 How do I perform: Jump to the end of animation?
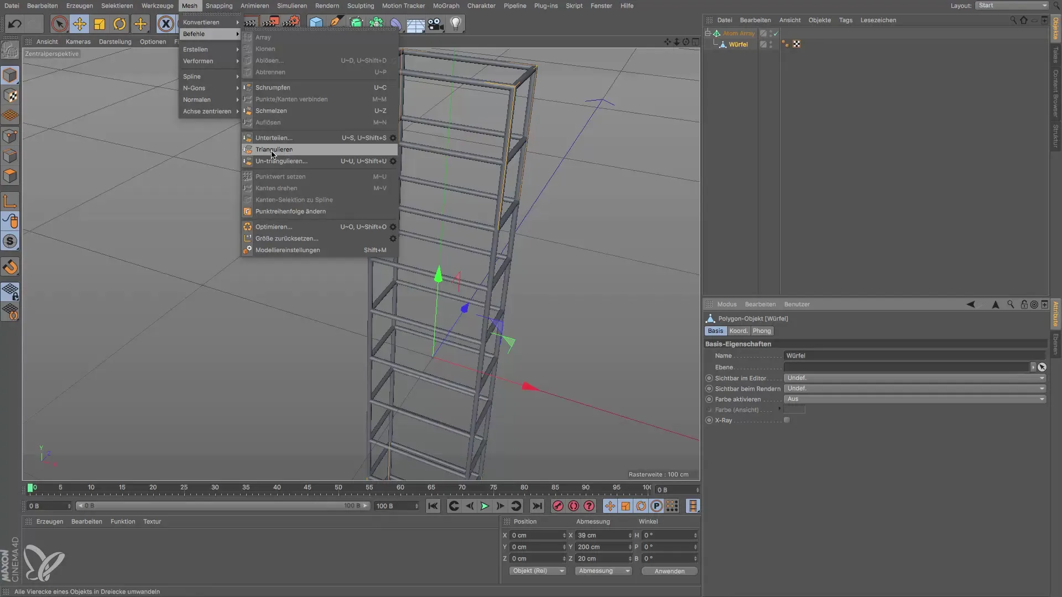pyautogui.click(x=537, y=506)
